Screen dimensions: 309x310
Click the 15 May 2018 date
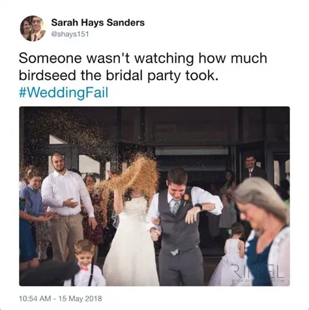tap(80, 298)
